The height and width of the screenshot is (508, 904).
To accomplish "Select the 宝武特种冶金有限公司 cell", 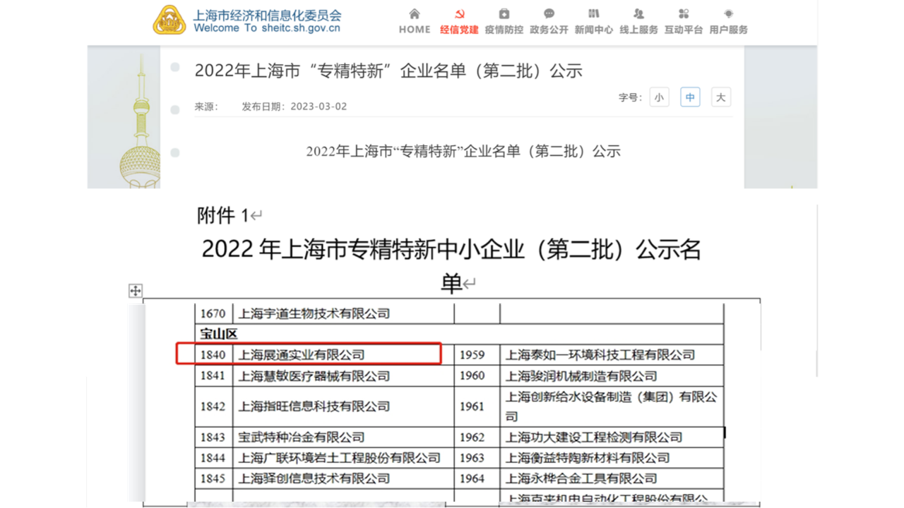I will [x=343, y=437].
